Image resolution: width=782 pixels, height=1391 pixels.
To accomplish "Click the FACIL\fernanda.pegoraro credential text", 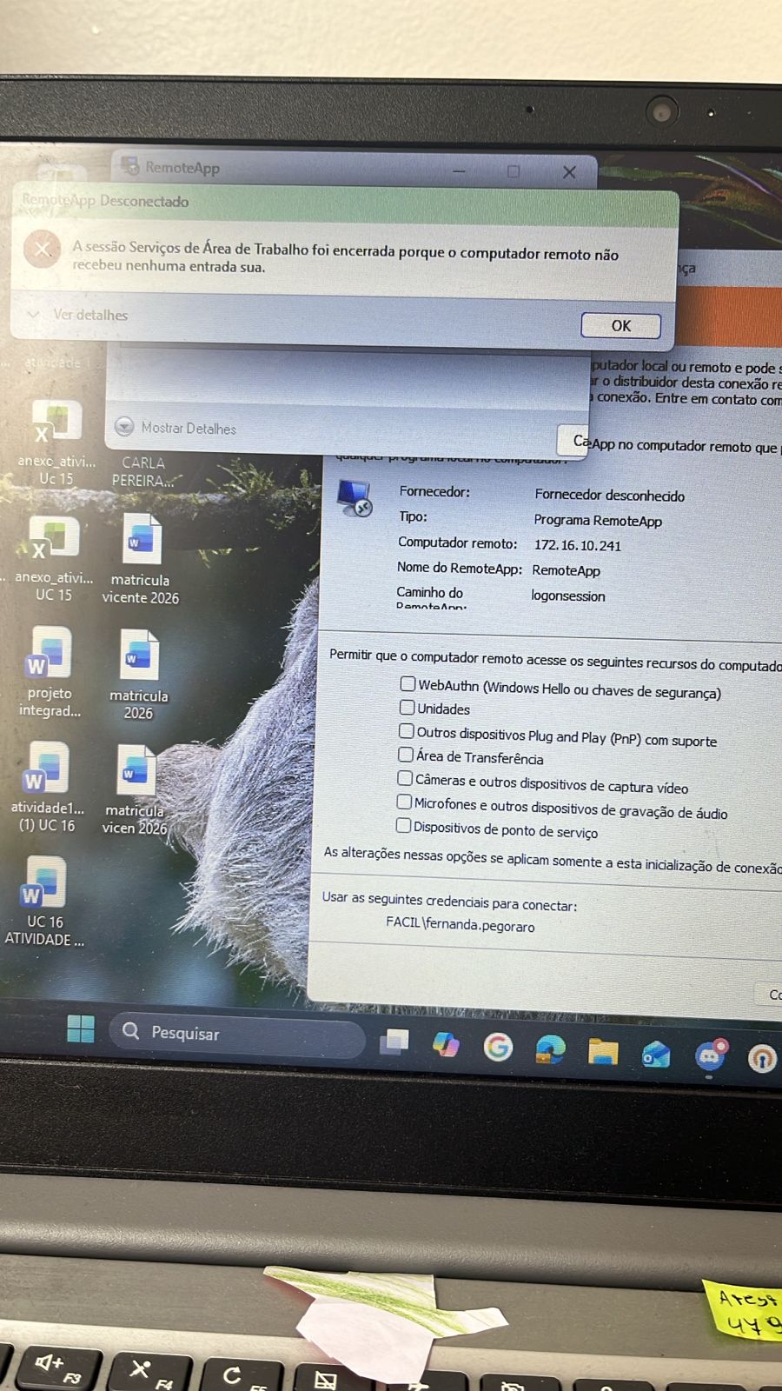I will pyautogui.click(x=461, y=924).
